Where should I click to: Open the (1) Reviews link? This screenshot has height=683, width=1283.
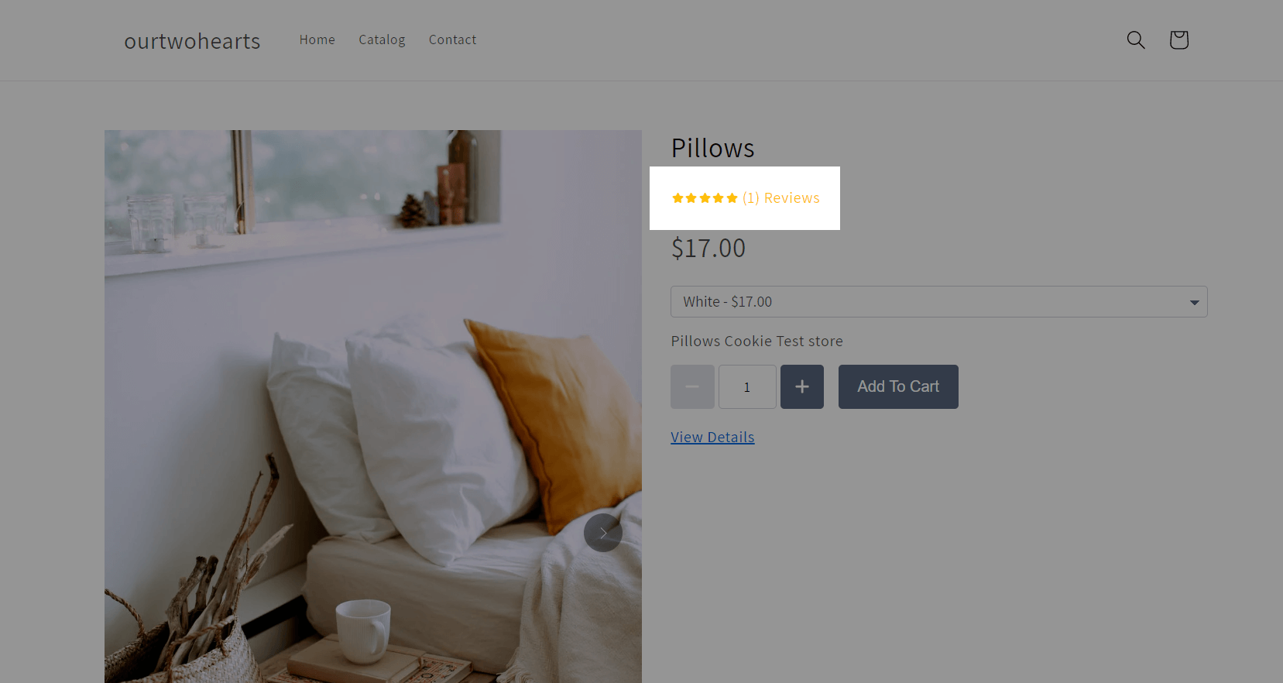780,198
